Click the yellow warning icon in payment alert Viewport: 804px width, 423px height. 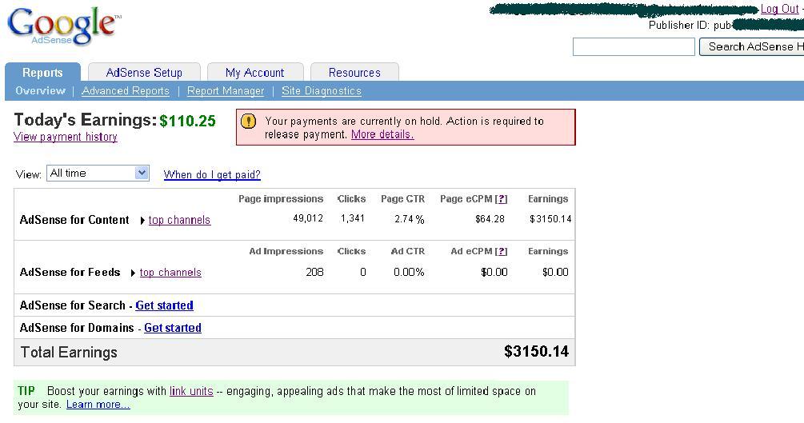click(248, 122)
